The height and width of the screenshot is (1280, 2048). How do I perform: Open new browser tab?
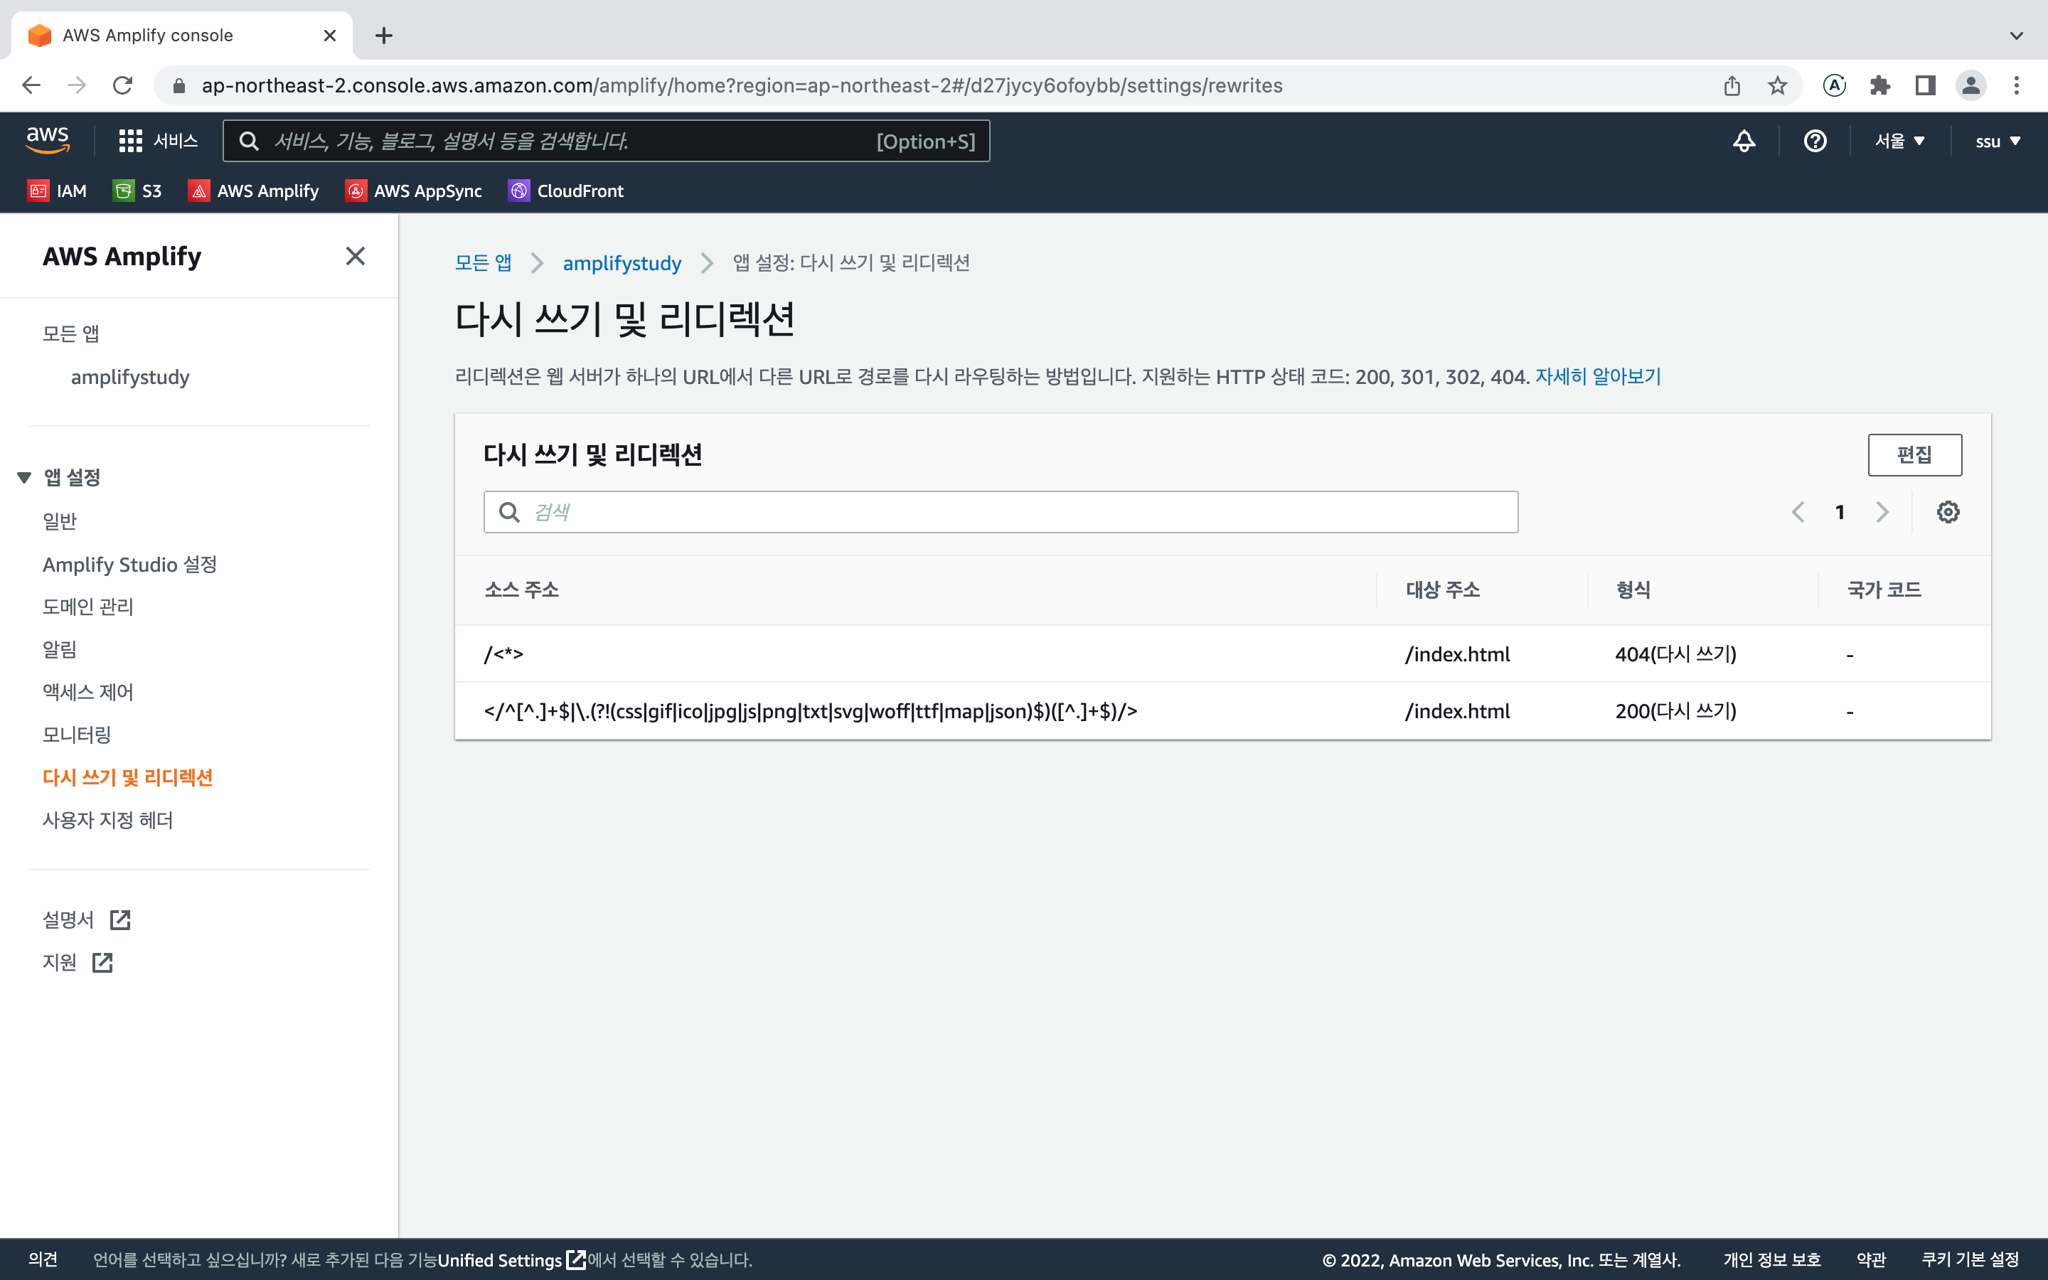pos(384,36)
